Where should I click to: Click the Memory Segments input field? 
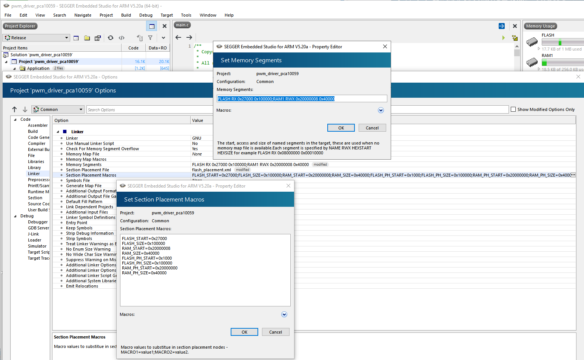(302, 98)
